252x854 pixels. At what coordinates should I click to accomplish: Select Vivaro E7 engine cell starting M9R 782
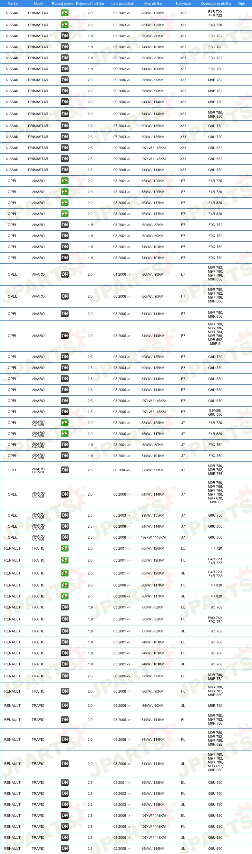tap(215, 273)
